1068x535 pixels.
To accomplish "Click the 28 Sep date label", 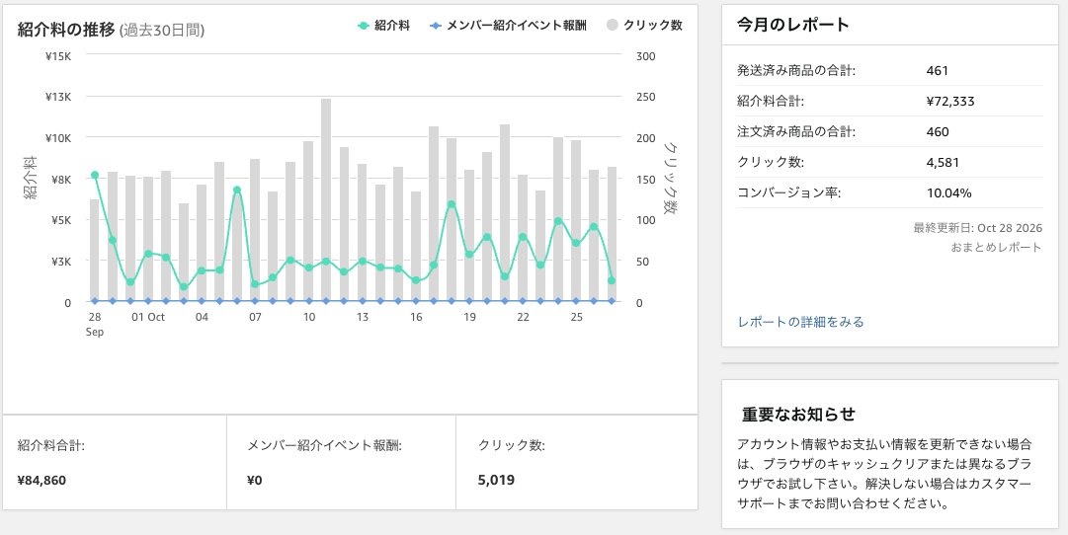I will click(95, 325).
